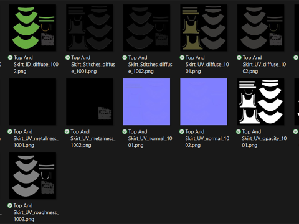The height and width of the screenshot is (224, 299).
Task: Select the black Skirt_UV_metalness_1001.png thumbnail
Action: click(32, 102)
